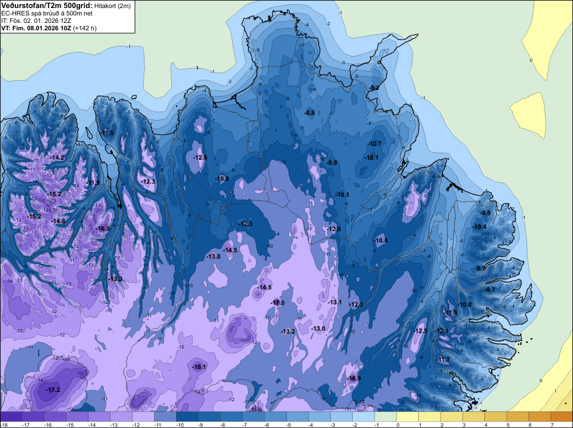Click the '7' label in the legend bar
The height and width of the screenshot is (428, 573).
pyautogui.click(x=552, y=425)
